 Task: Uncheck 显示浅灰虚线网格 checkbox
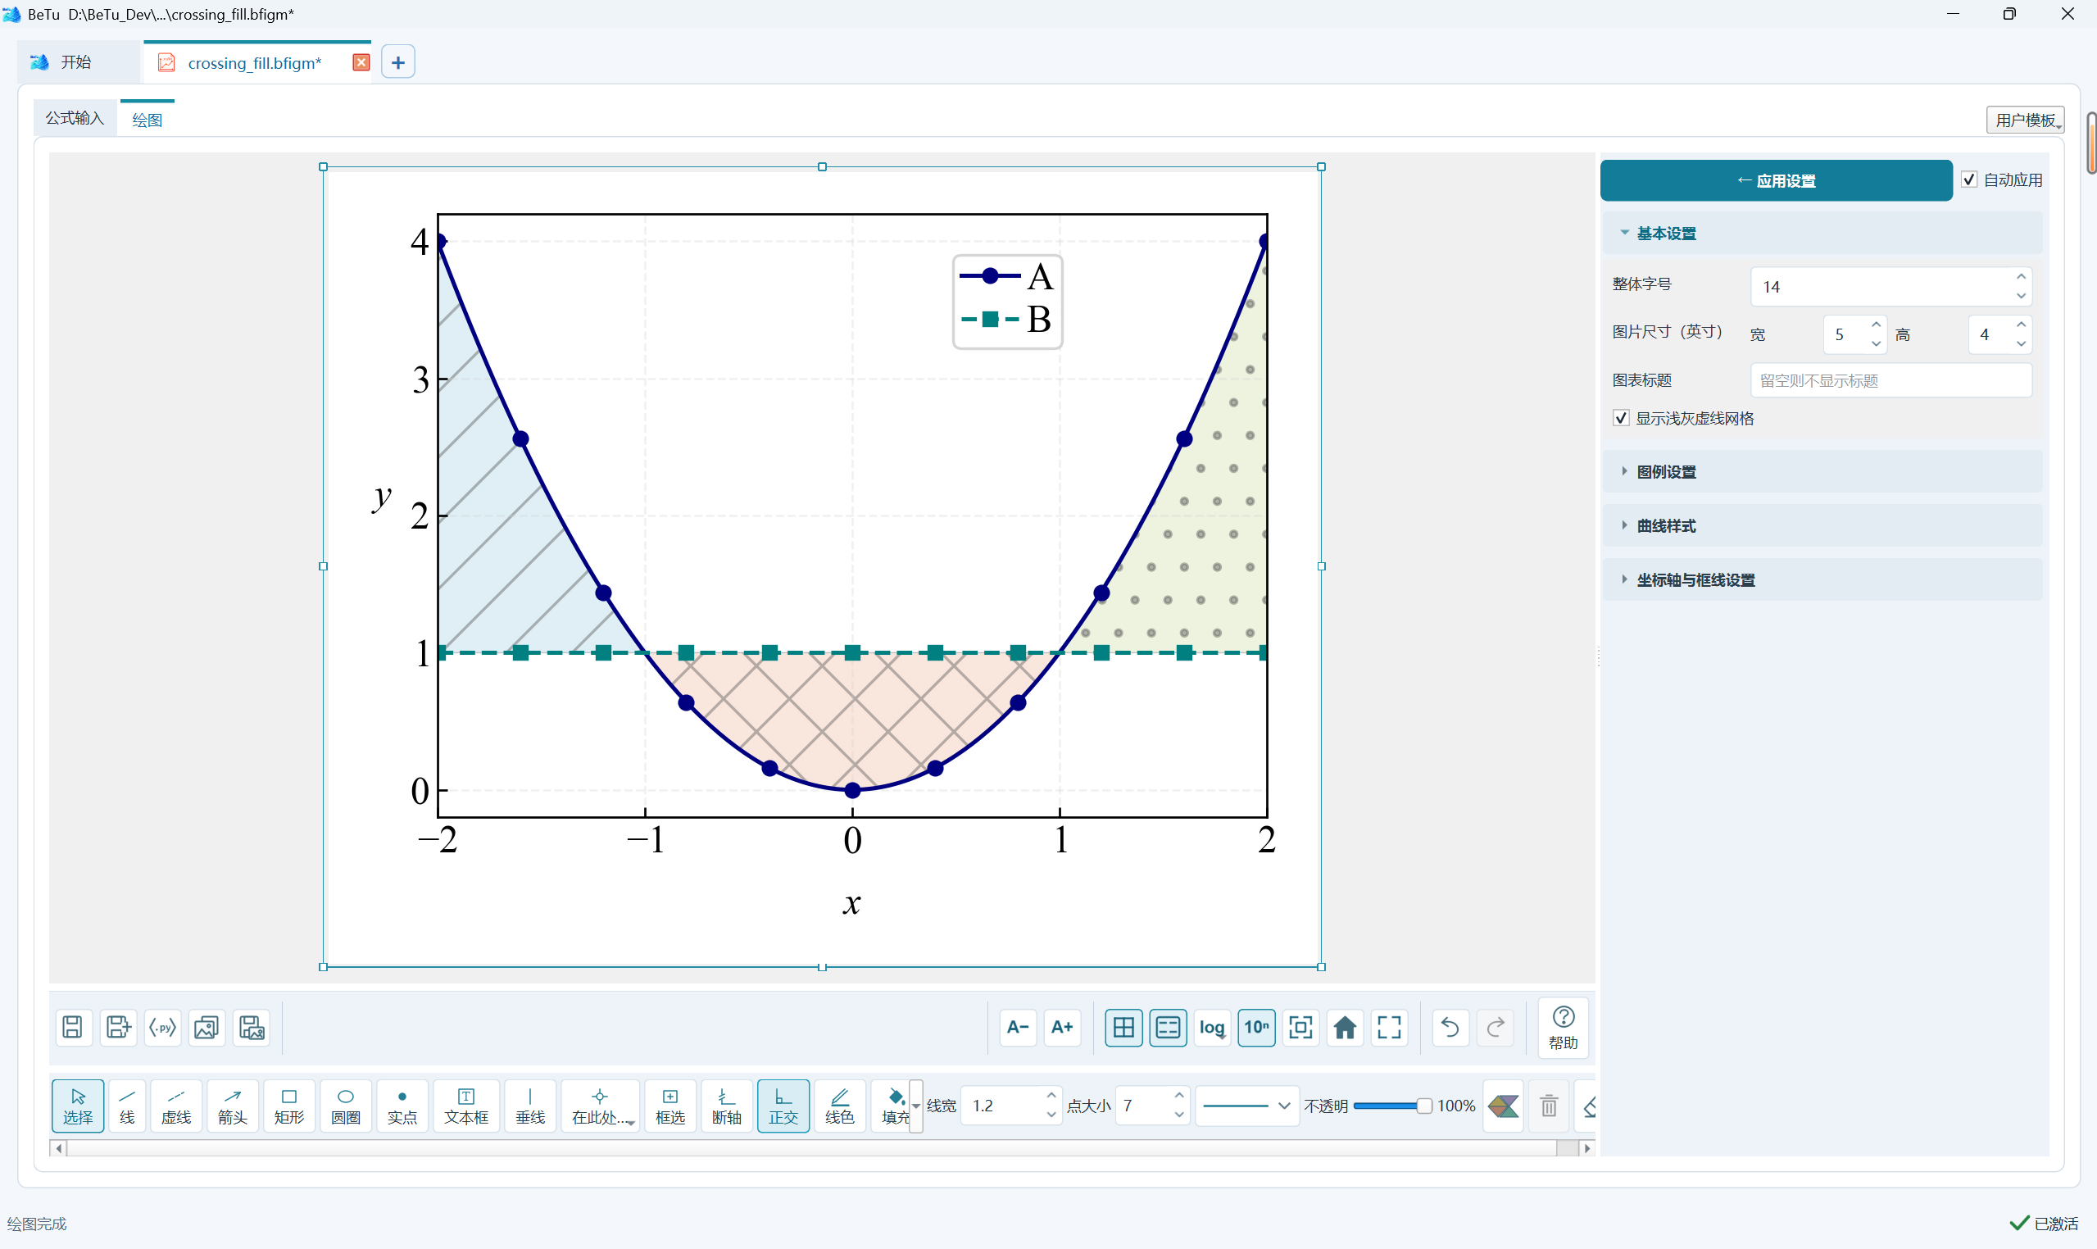(x=1621, y=418)
